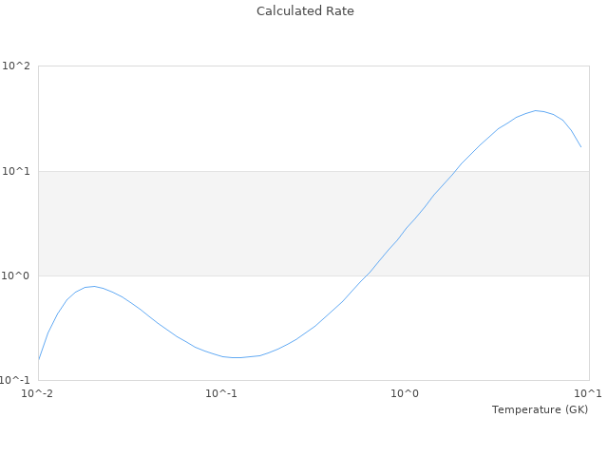Click the 10^-1 x-axis tick label
This screenshot has height=456, width=608.
click(x=221, y=393)
